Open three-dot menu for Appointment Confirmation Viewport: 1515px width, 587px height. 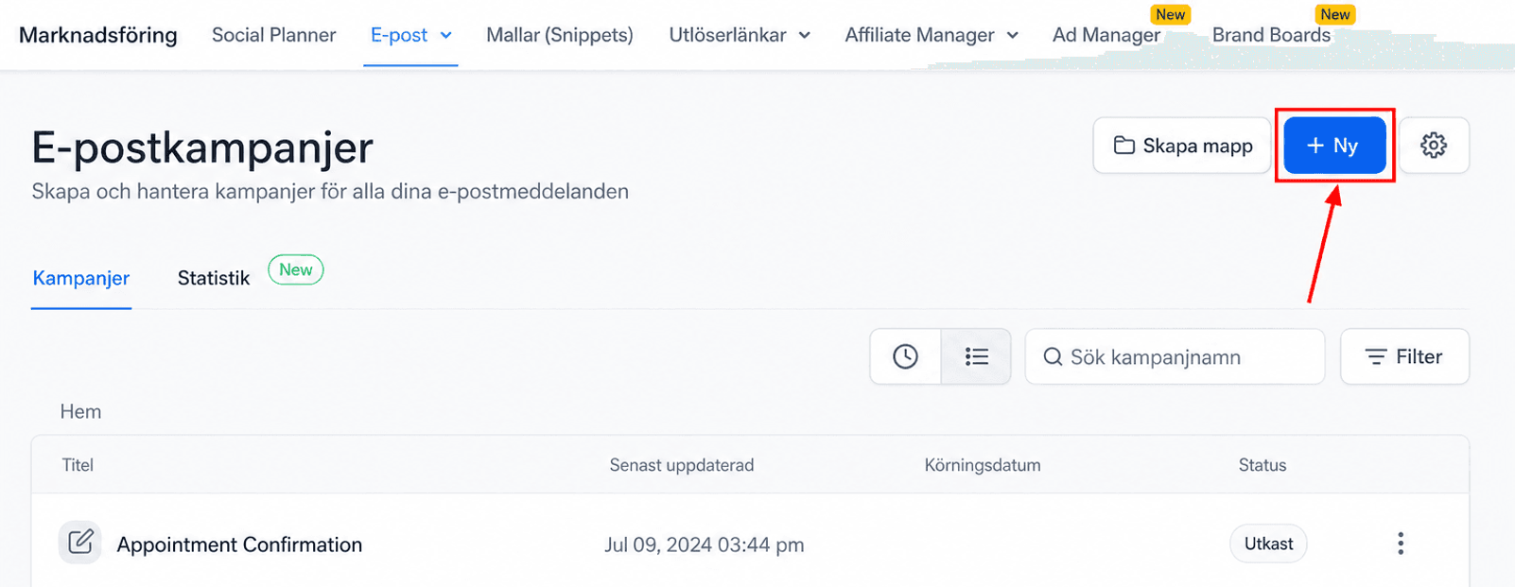click(1401, 544)
